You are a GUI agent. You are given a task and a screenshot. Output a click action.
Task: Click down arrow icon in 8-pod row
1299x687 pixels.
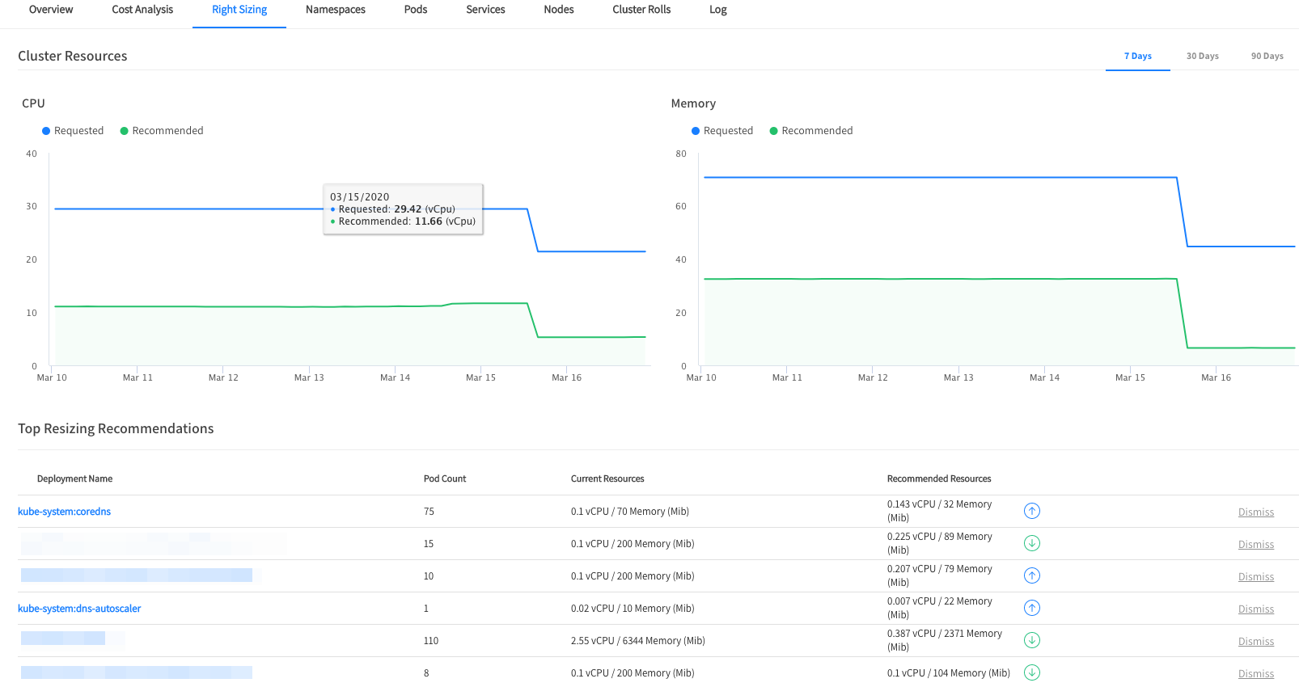pos(1031,672)
